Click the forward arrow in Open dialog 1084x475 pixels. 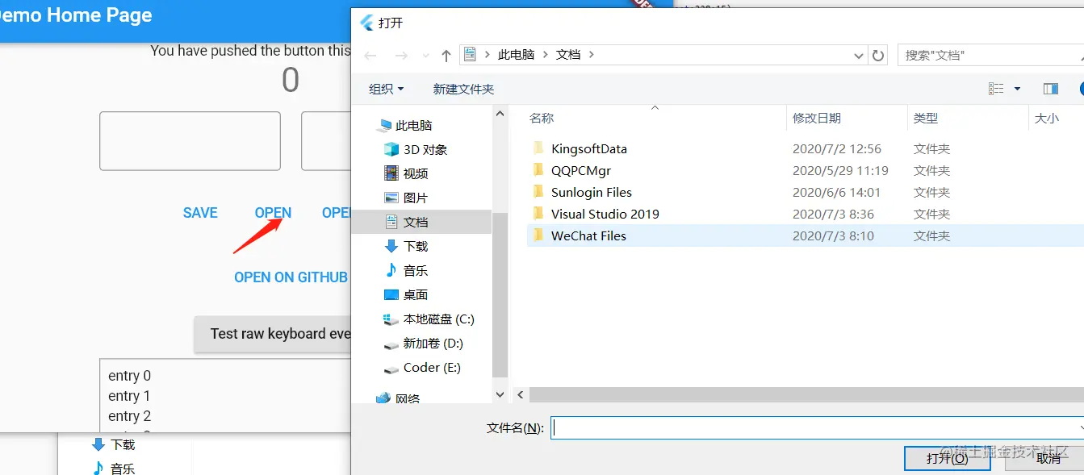(x=401, y=55)
